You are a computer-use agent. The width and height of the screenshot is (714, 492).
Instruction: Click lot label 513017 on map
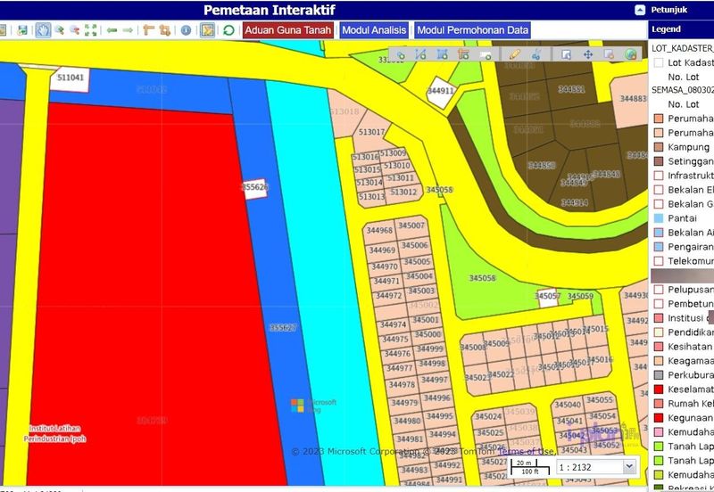[371, 132]
